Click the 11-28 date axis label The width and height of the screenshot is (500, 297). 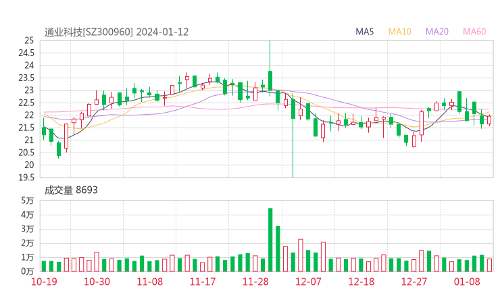(x=255, y=281)
